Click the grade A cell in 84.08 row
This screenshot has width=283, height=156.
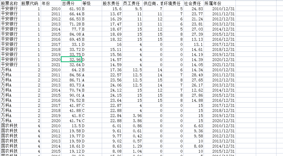pyautogui.click(x=92, y=34)
